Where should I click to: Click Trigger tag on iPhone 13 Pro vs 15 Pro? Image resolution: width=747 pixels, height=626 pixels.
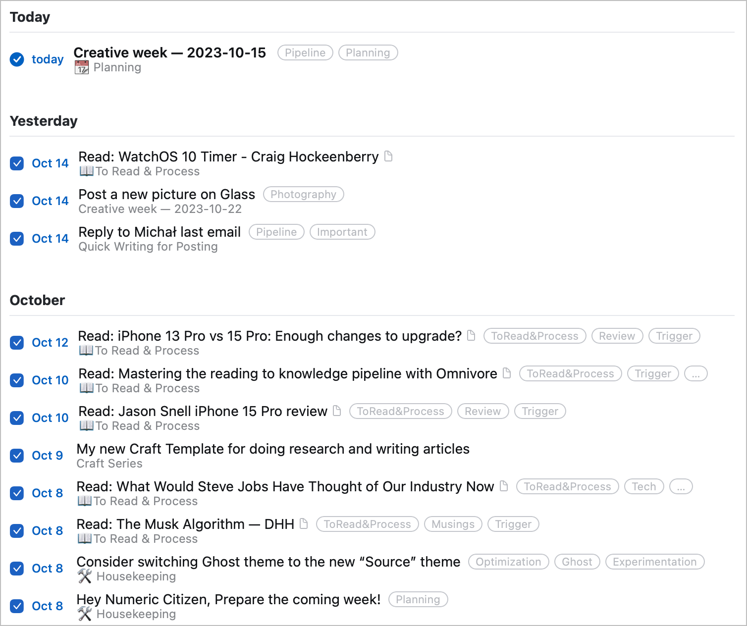pos(675,336)
